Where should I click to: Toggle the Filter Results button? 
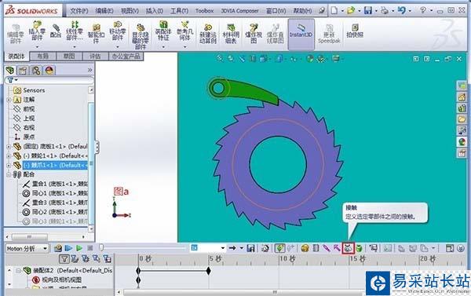tap(107, 259)
